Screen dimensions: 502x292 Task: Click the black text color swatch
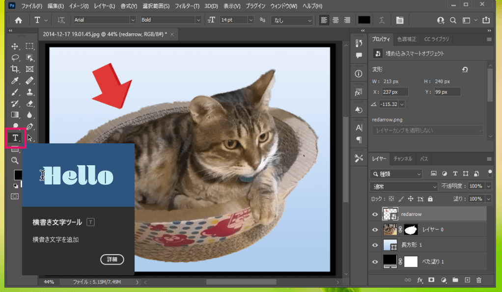pyautogui.click(x=364, y=20)
